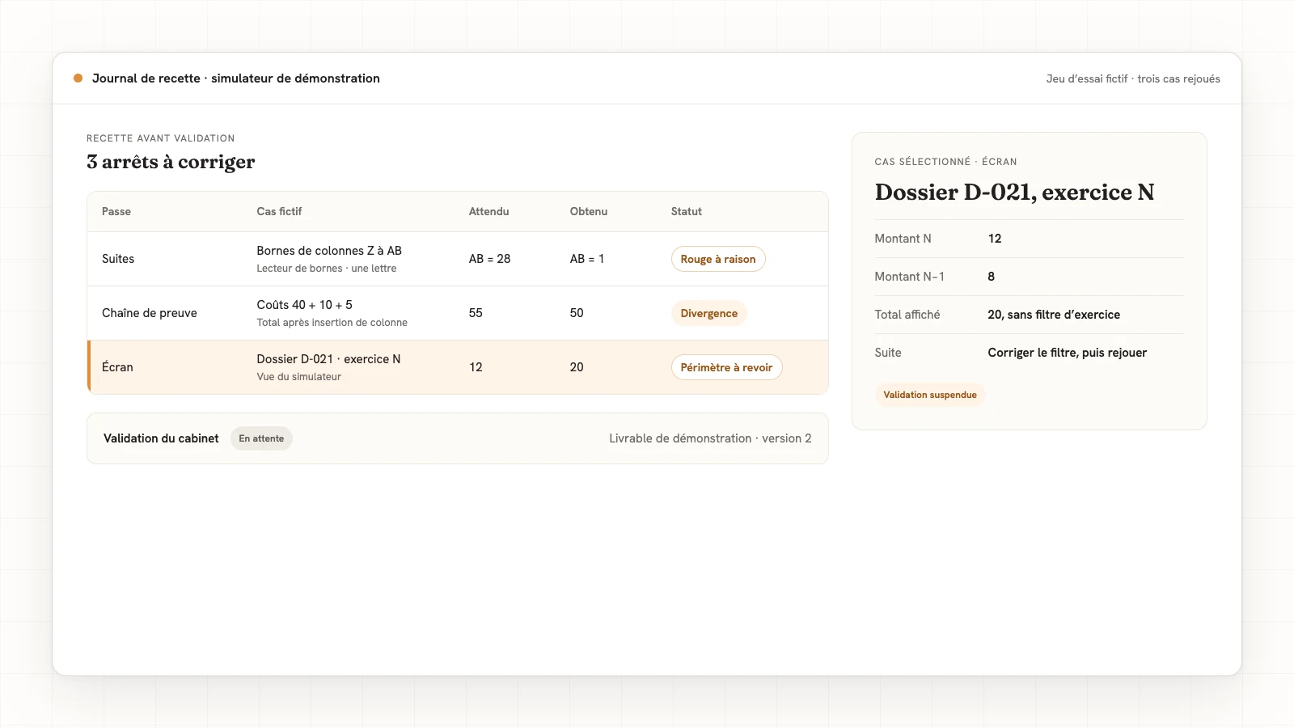Click the 'Cas fictif' column header
This screenshot has width=1294, height=728.
279,211
